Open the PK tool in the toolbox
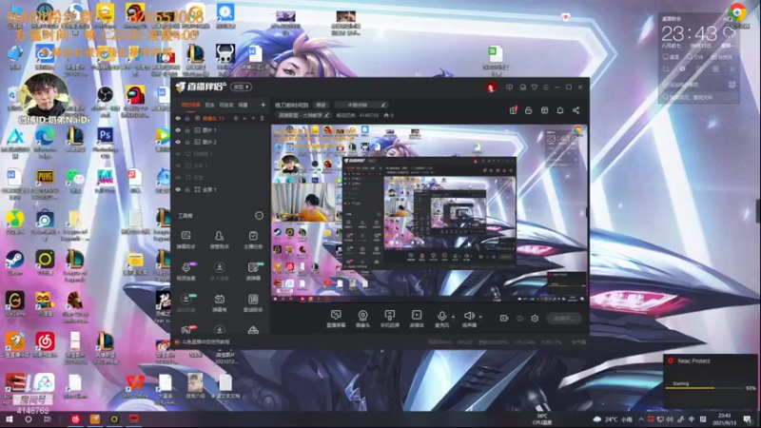The width and height of the screenshot is (761, 428). coord(186,330)
